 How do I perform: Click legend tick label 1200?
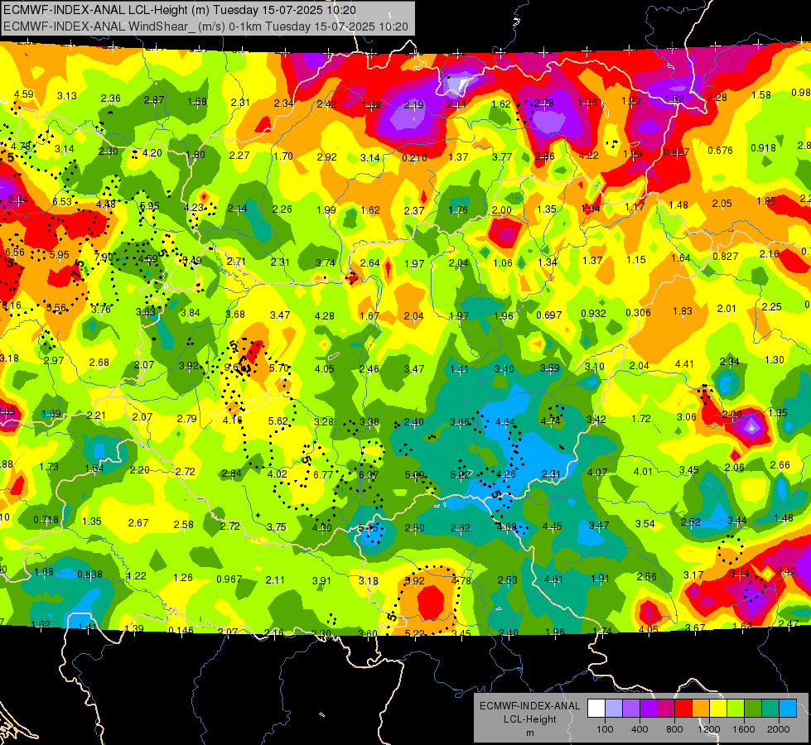click(x=709, y=729)
